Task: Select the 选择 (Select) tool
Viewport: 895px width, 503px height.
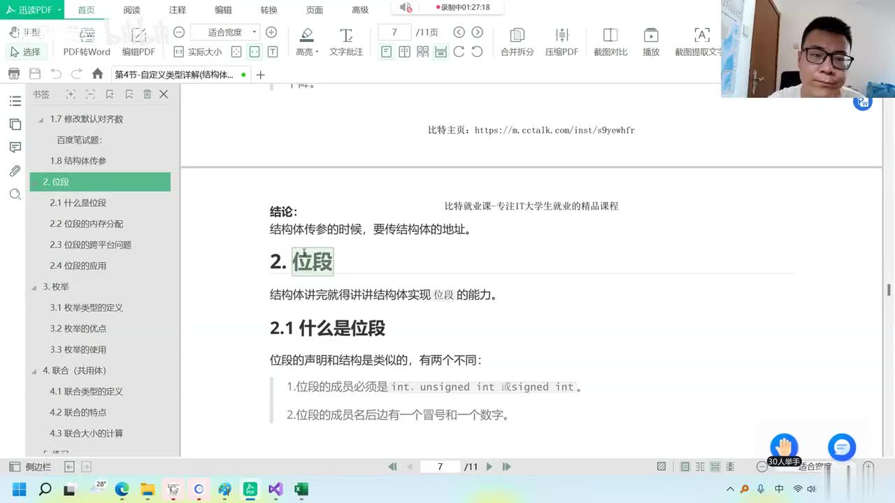Action: [x=25, y=52]
